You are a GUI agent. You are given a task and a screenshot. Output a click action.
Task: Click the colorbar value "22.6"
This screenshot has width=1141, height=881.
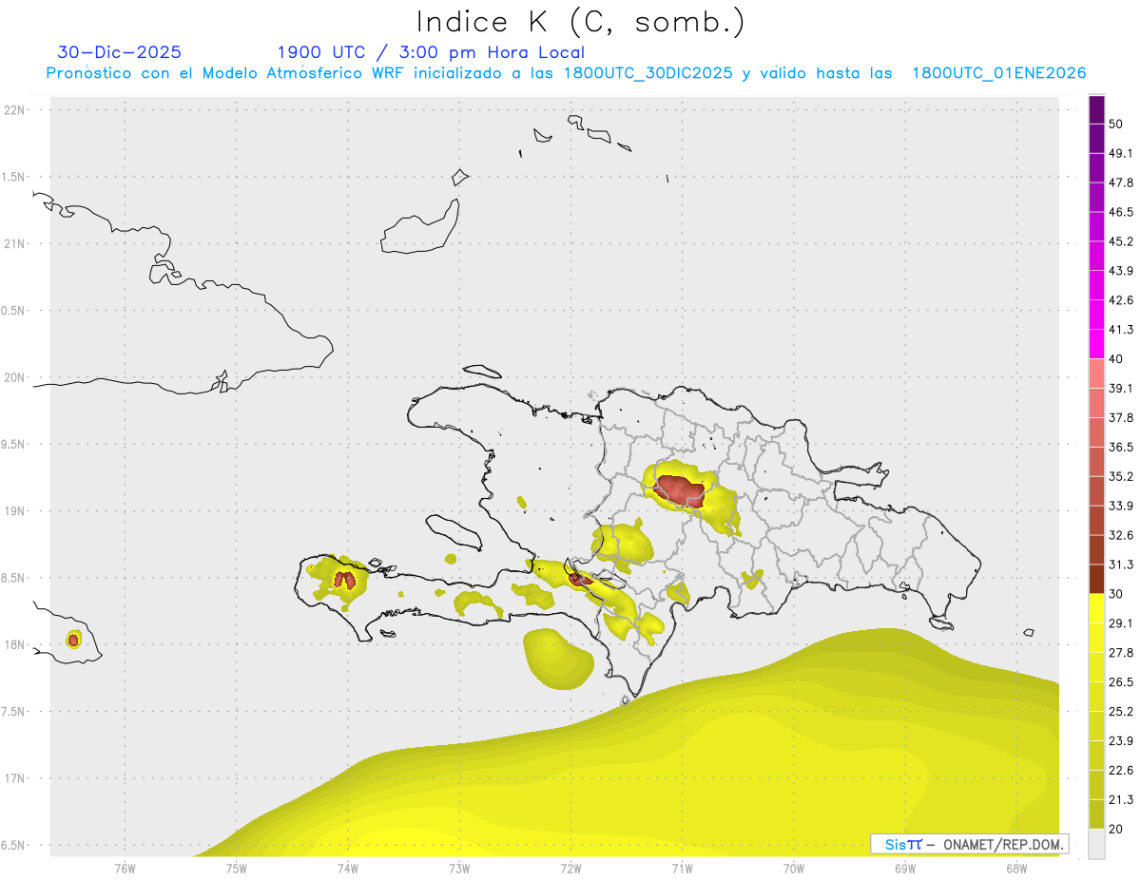[x=1121, y=770]
